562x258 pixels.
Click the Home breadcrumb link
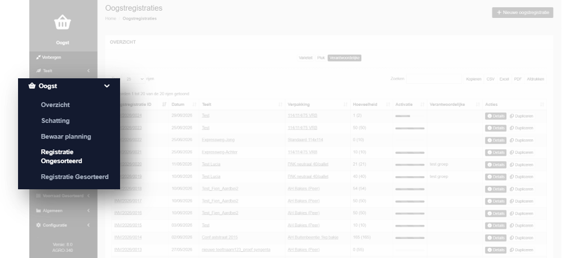[110, 19]
